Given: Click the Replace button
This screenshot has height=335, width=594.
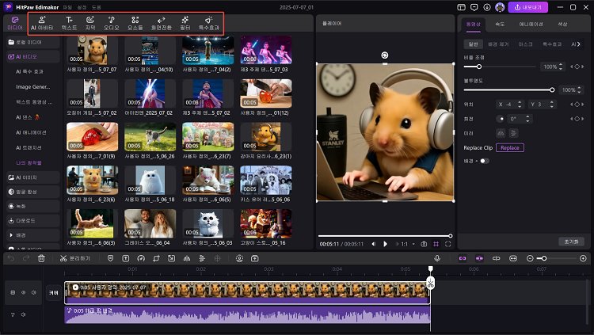Looking at the screenshot, I should (510, 148).
